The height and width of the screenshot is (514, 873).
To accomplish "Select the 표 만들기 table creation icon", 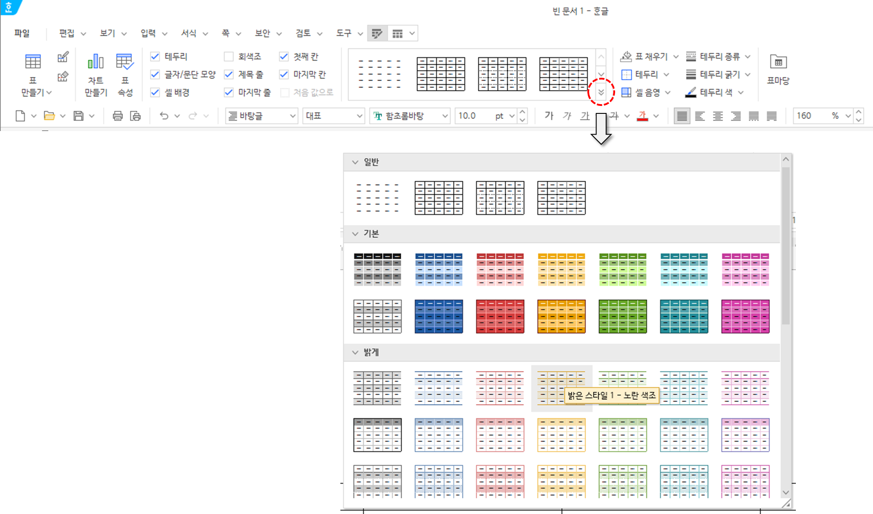I will pos(33,62).
